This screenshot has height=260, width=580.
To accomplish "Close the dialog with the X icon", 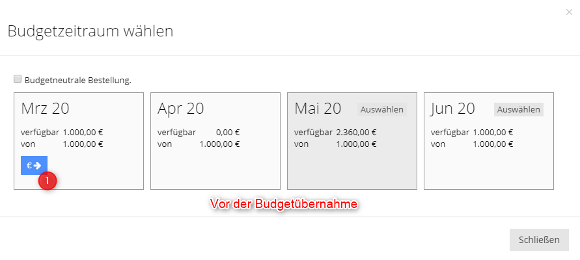I will tap(570, 11).
